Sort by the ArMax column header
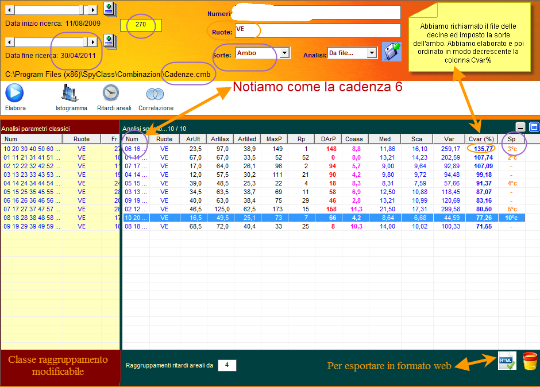 [221, 139]
